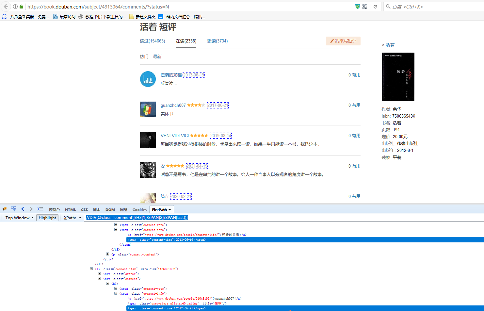
Task: Toggle the Highlight button in FirePath
Action: tap(47, 218)
